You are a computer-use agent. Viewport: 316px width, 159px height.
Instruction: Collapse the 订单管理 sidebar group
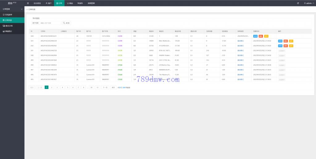point(21,9)
